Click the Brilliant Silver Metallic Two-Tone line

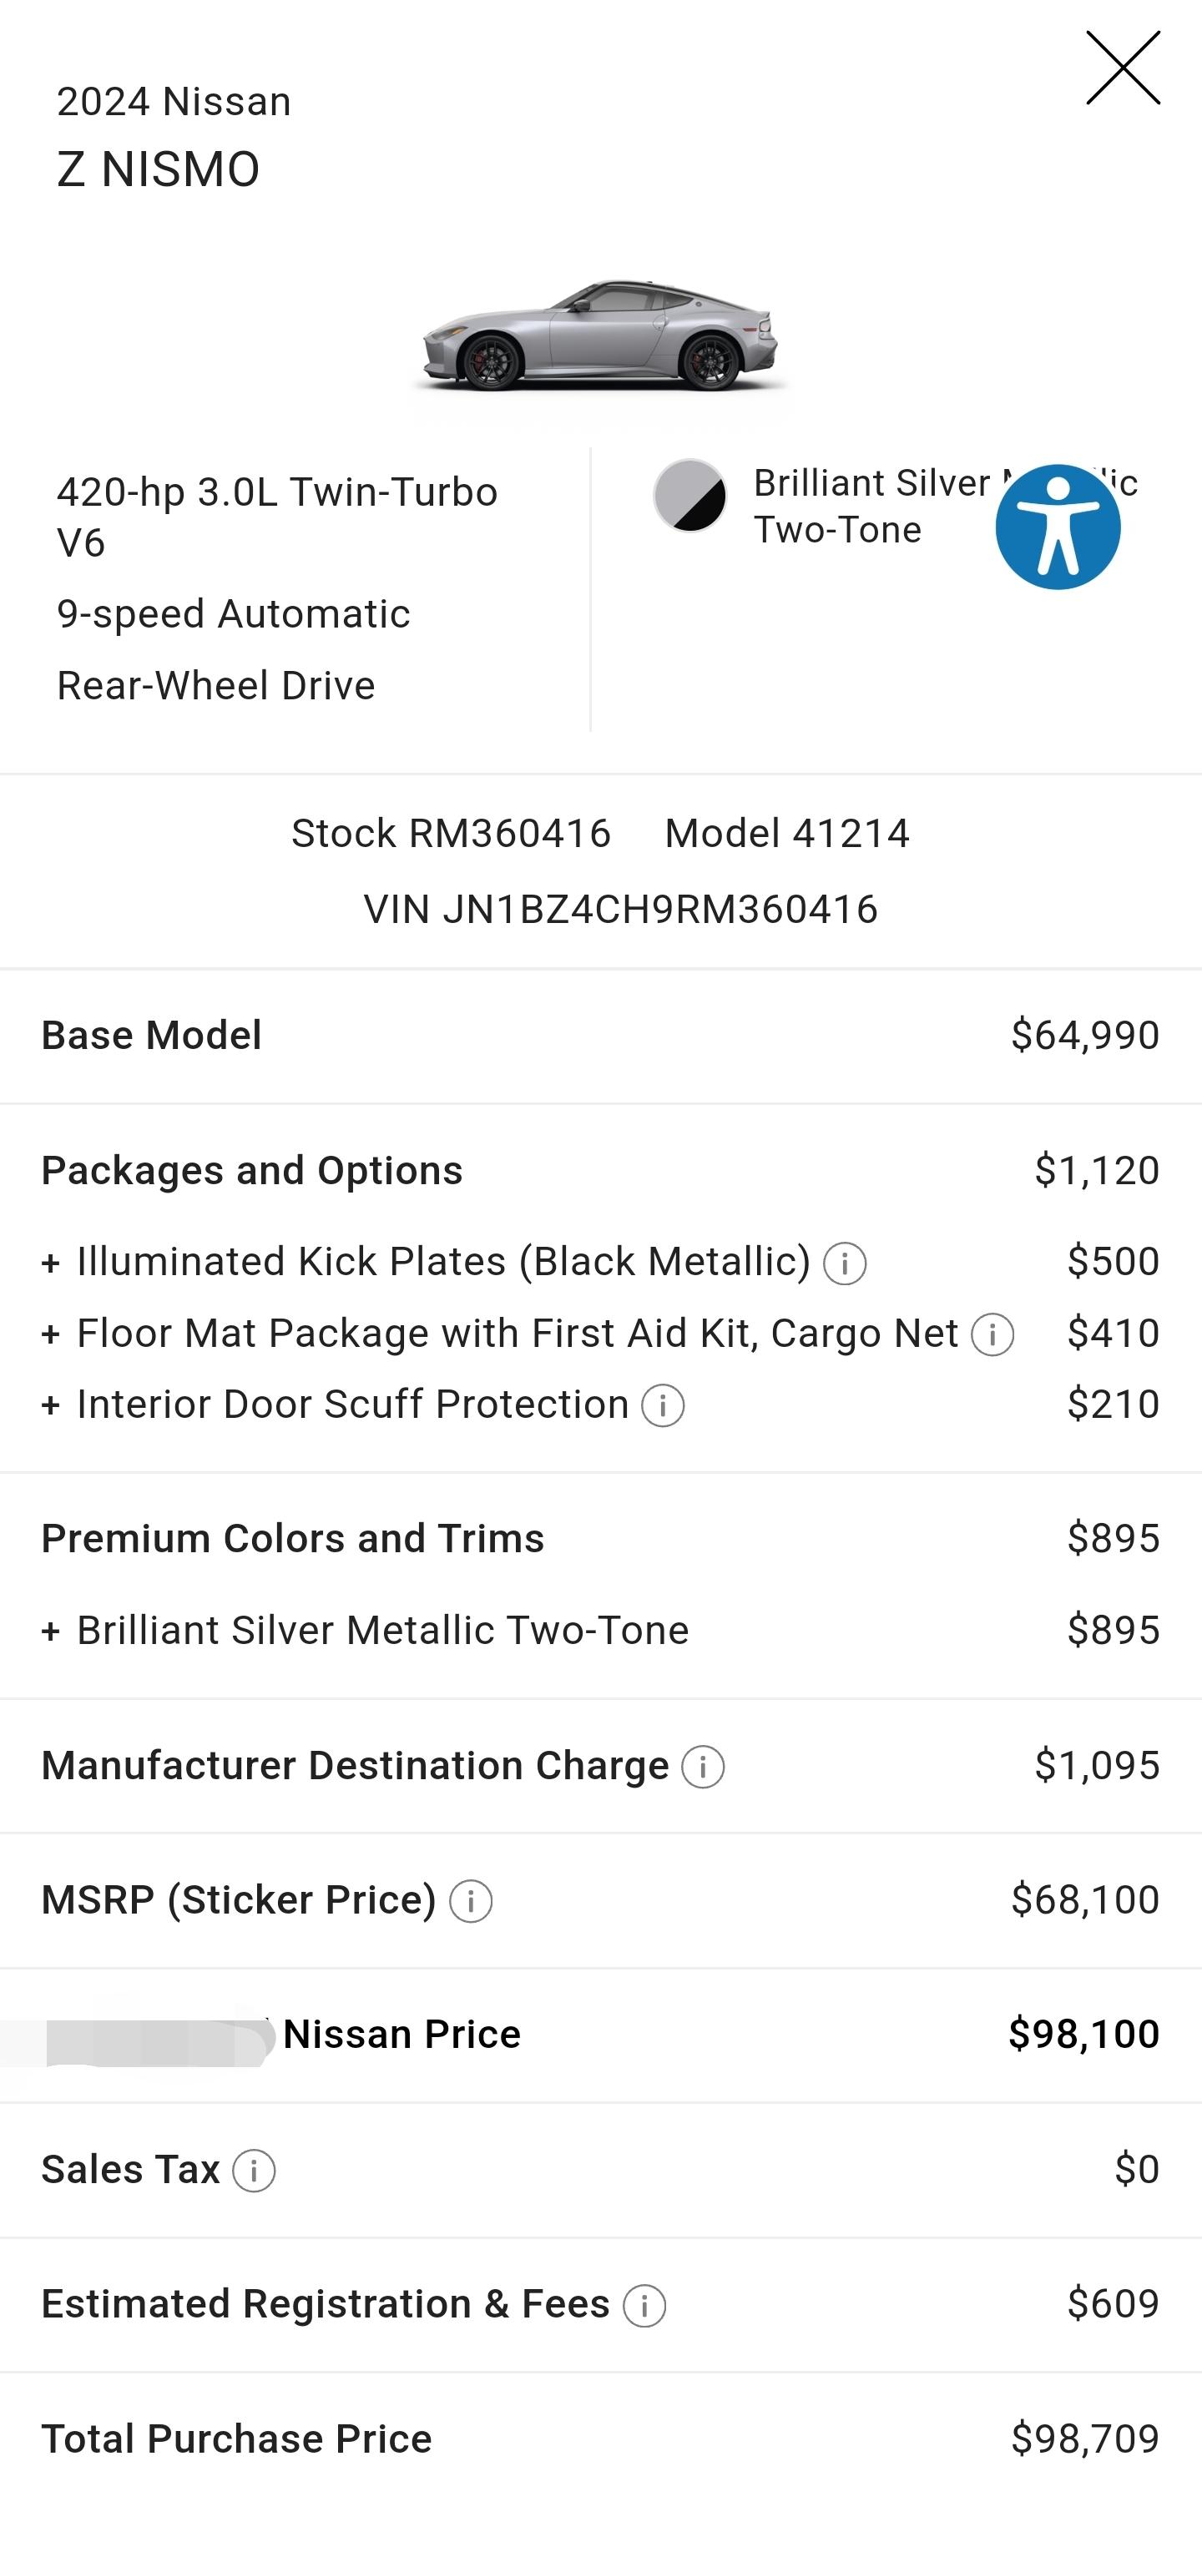pos(382,1629)
